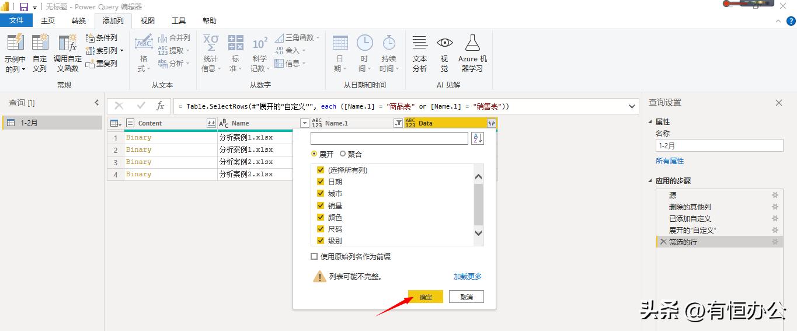Click the 加载更多 (Load more) link
The image size is (797, 331).
click(468, 276)
